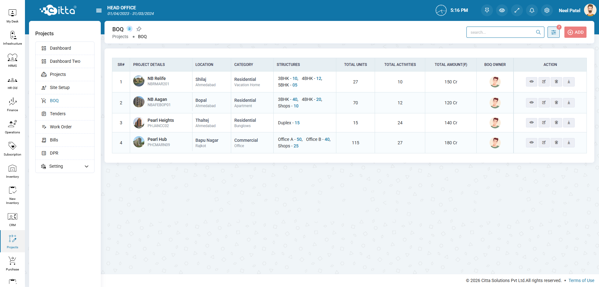The width and height of the screenshot is (599, 287).
Task: Open Neel Patel user profile menu
Action: click(x=577, y=10)
